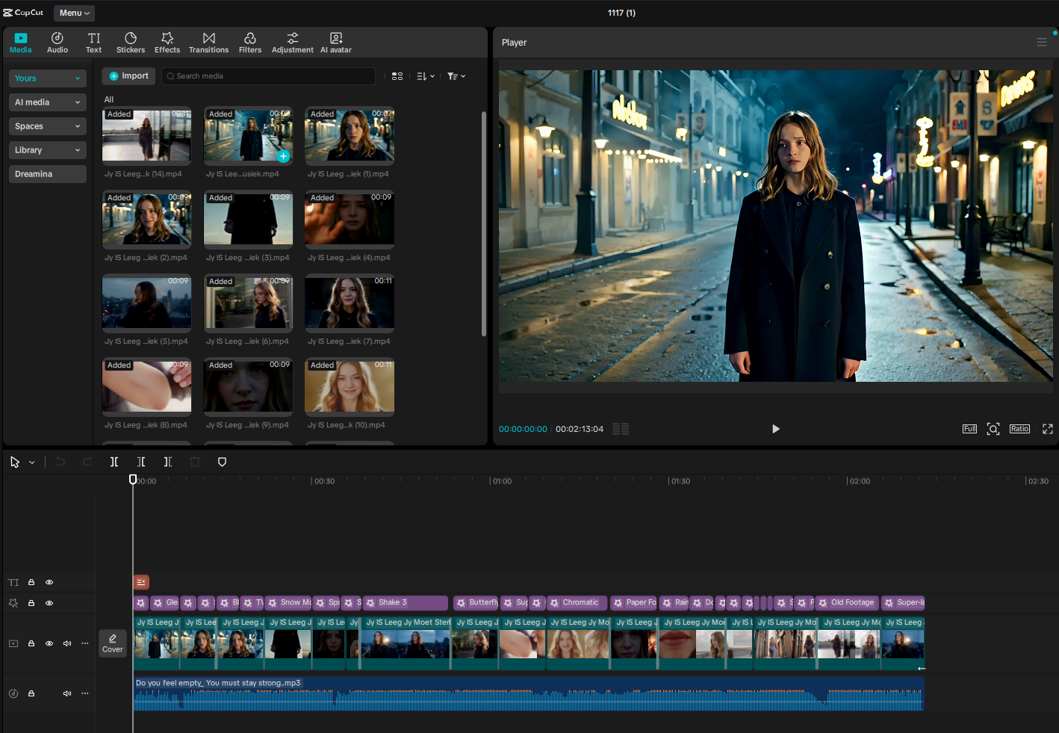Screen dimensions: 1059x733
Task: Open the media sort order dropdown
Action: pos(425,76)
